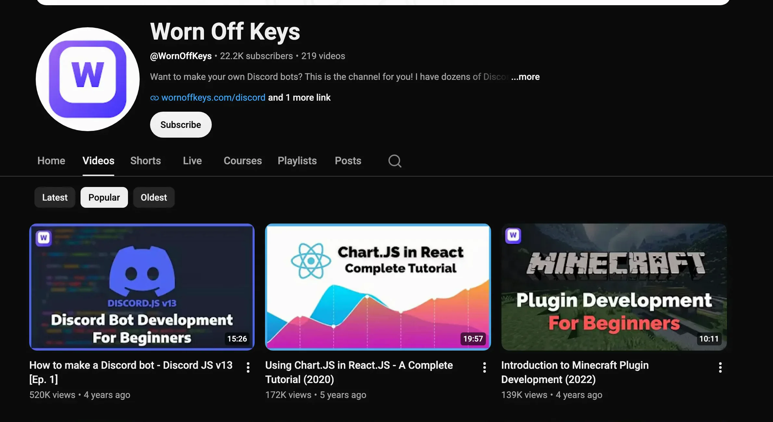Open the Posts tab
The height and width of the screenshot is (422, 773).
pos(348,161)
